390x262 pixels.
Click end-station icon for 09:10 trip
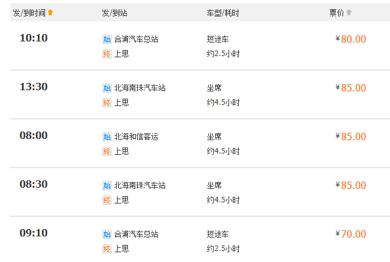107,249
